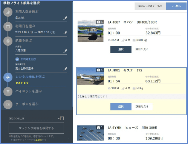This screenshot has width=188, height=144.
Task: Open 航路を選ぶ step
Action: coord(24,40)
